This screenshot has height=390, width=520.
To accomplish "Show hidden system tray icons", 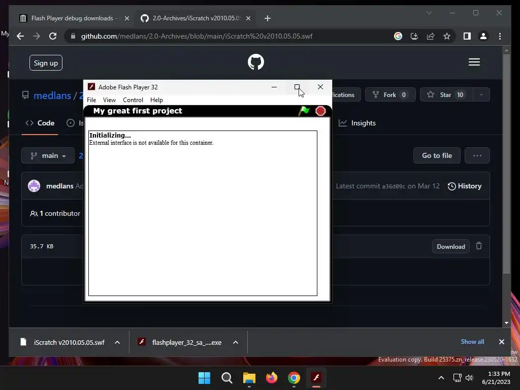I will 441,378.
